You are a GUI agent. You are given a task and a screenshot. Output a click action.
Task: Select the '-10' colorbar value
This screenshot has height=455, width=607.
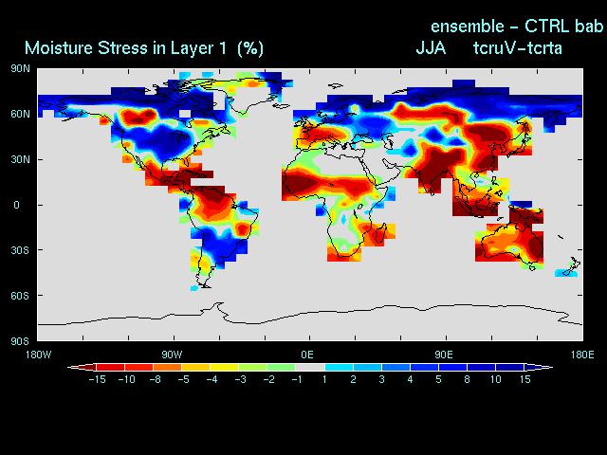pyautogui.click(x=126, y=379)
